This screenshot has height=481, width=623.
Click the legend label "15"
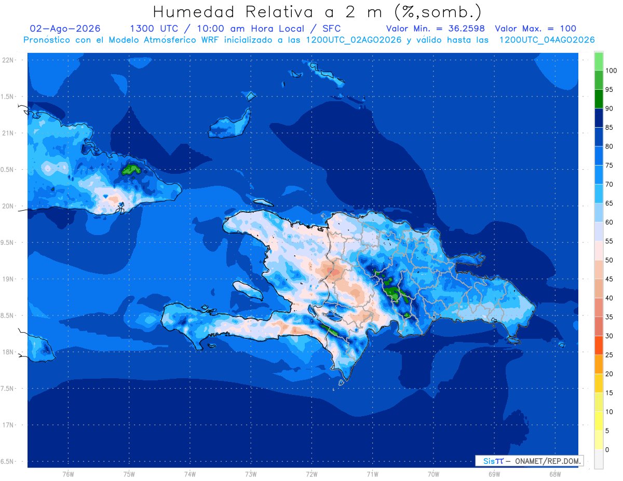pyautogui.click(x=609, y=393)
